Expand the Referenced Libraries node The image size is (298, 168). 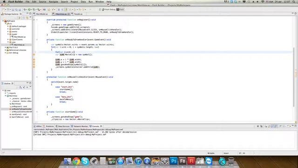6,50
